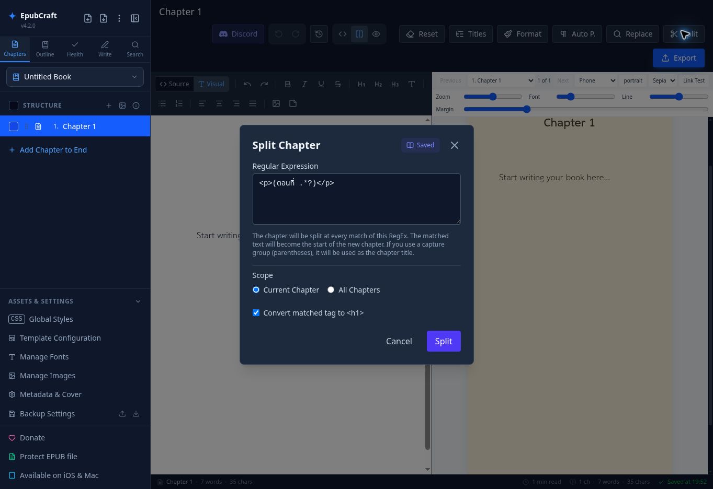Open the three-dot more options menu
The image size is (713, 489).
pos(119,18)
